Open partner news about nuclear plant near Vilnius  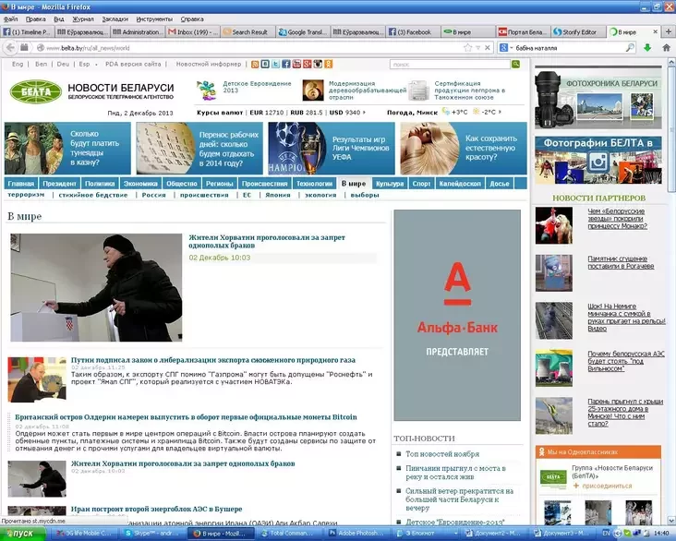(626, 361)
